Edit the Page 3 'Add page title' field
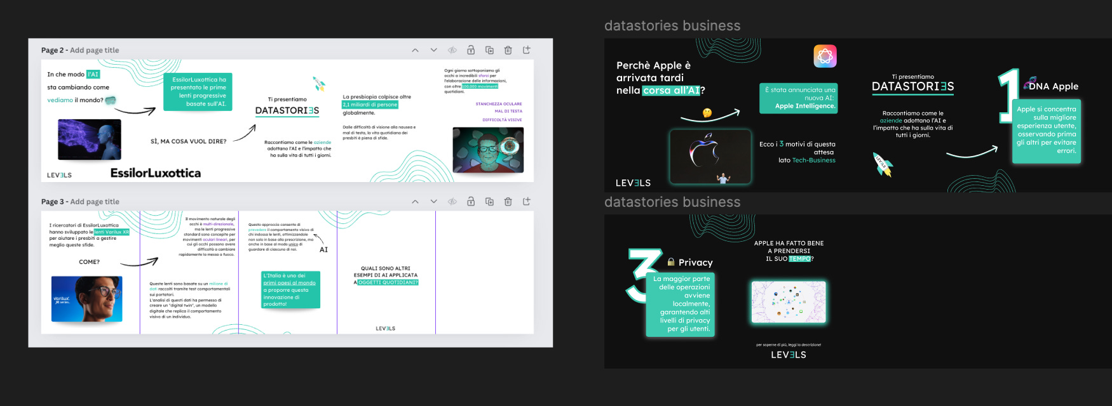1112x406 pixels. 94,202
